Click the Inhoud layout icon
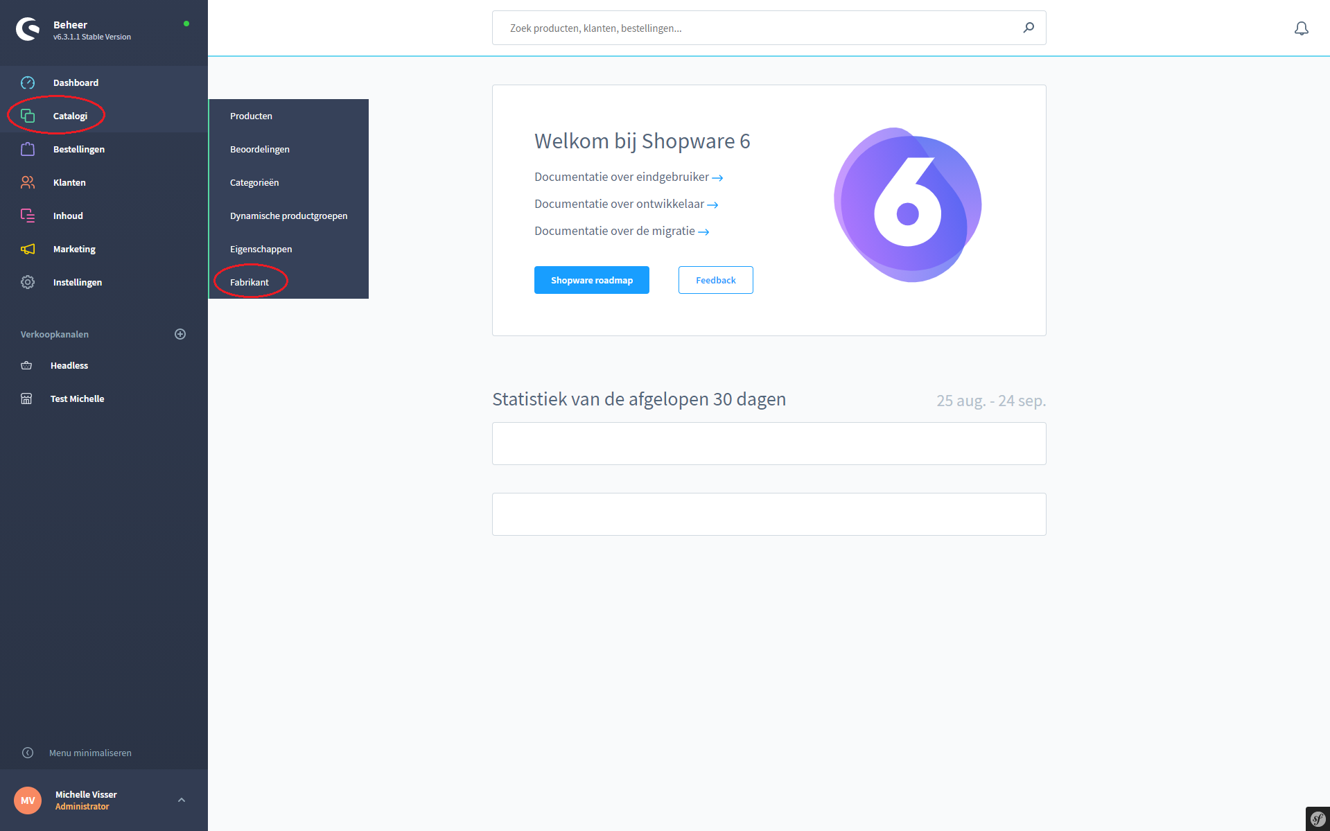The height and width of the screenshot is (831, 1330). (x=28, y=216)
